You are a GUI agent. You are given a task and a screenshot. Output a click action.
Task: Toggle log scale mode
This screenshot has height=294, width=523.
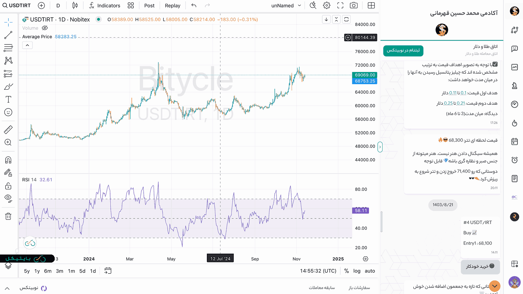(357, 271)
